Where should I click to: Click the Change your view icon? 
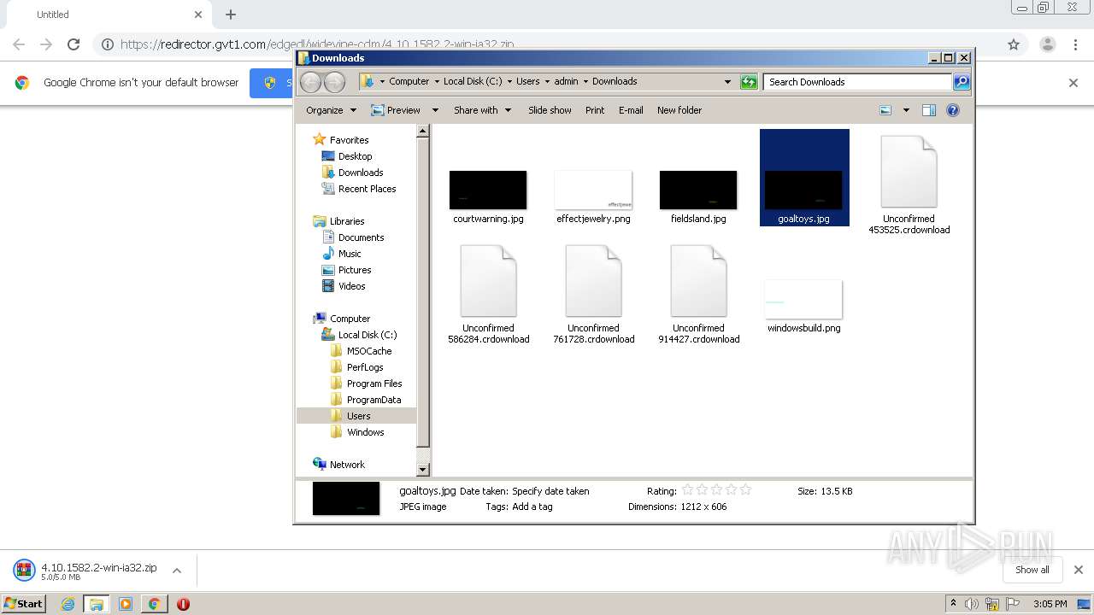[885, 110]
